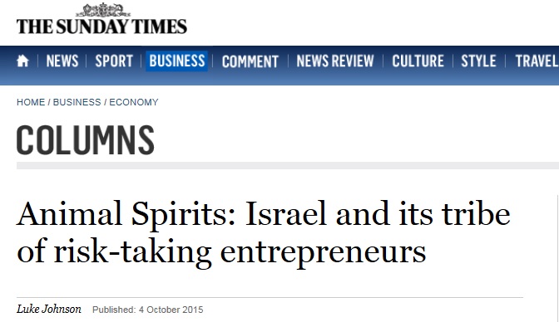This screenshot has width=559, height=322.
Task: Select the highlighted Business tab
Action: [x=177, y=61]
